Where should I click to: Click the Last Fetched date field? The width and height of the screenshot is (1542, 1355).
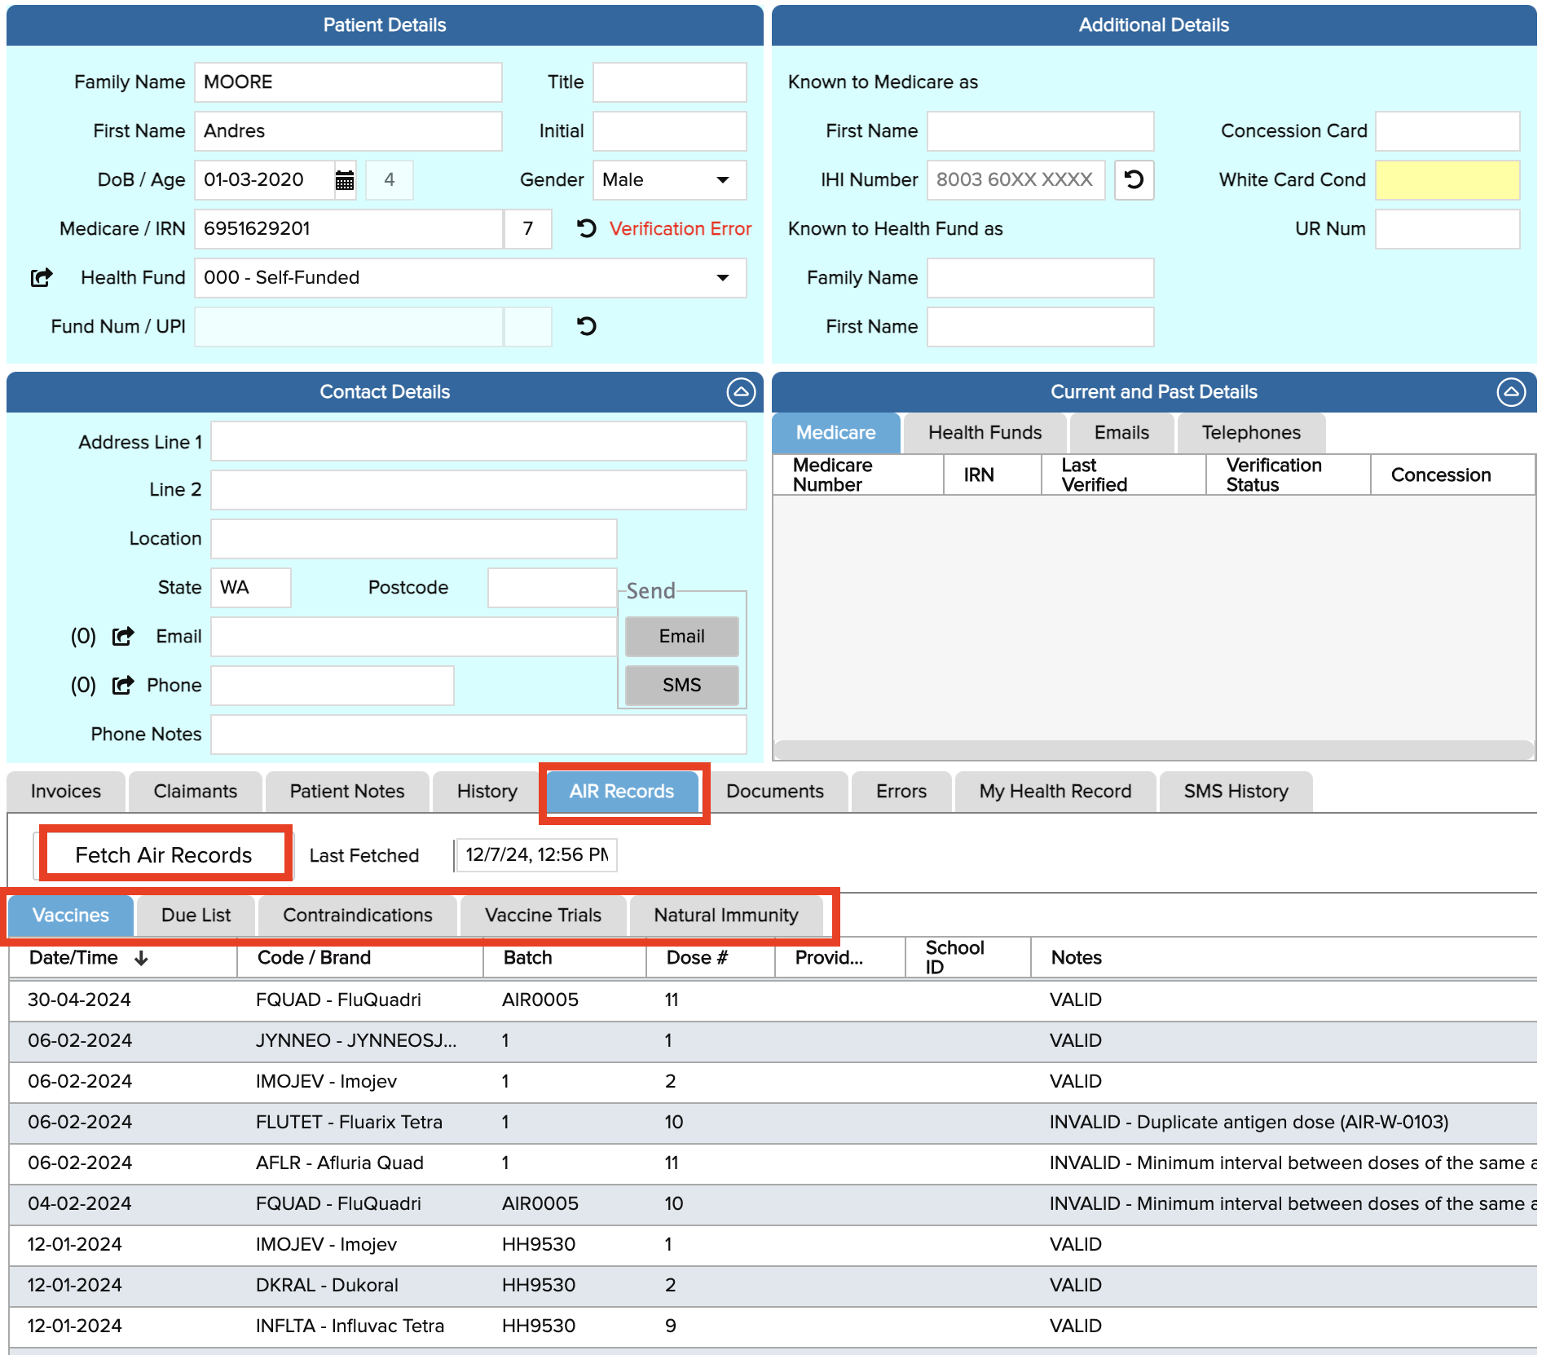pyautogui.click(x=535, y=855)
